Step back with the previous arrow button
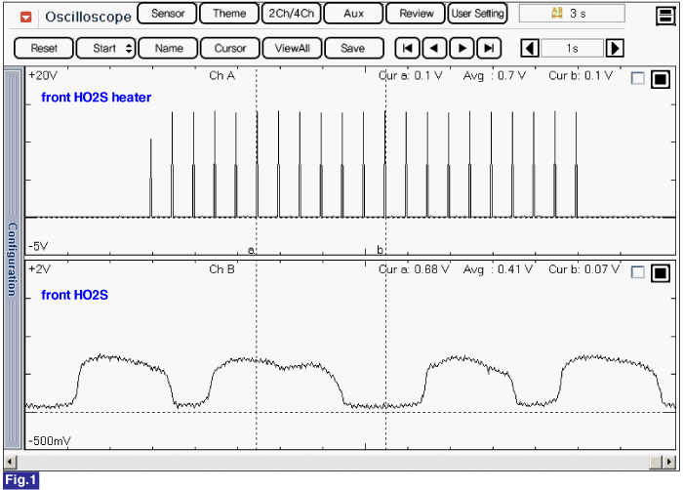The image size is (683, 490). 434,48
